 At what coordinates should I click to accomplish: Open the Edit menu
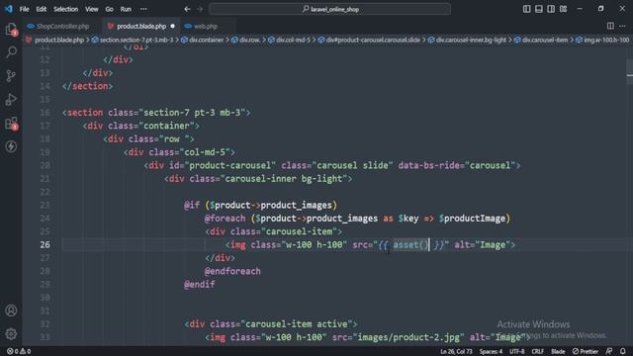click(42, 9)
